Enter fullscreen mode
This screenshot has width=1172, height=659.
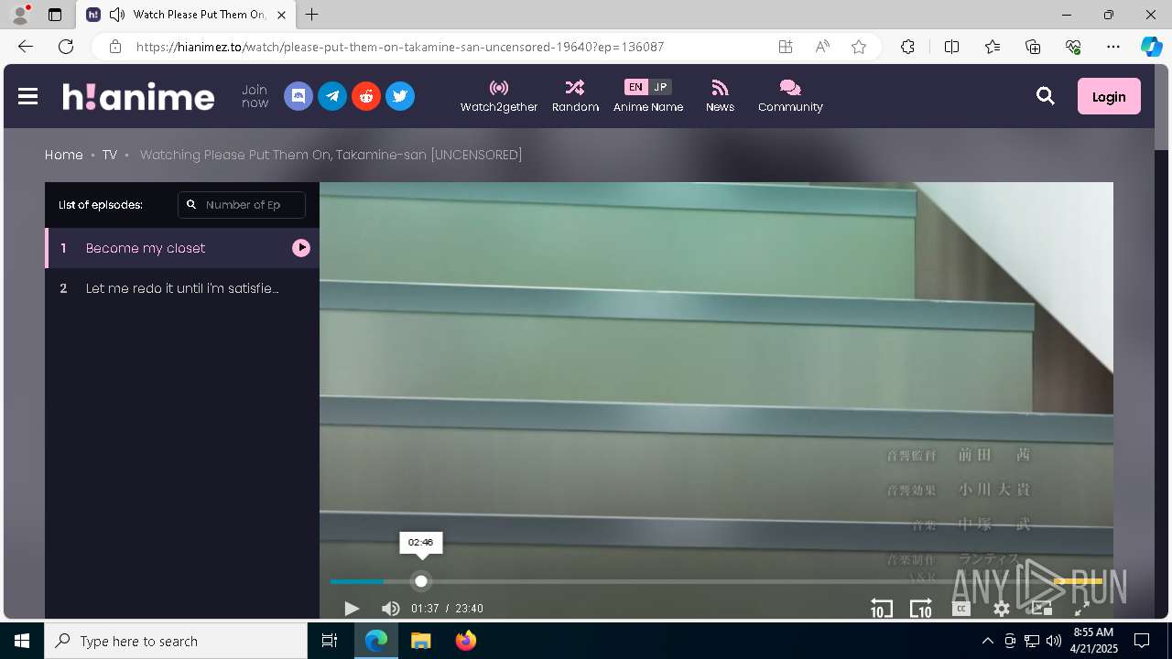pyautogui.click(x=1081, y=609)
